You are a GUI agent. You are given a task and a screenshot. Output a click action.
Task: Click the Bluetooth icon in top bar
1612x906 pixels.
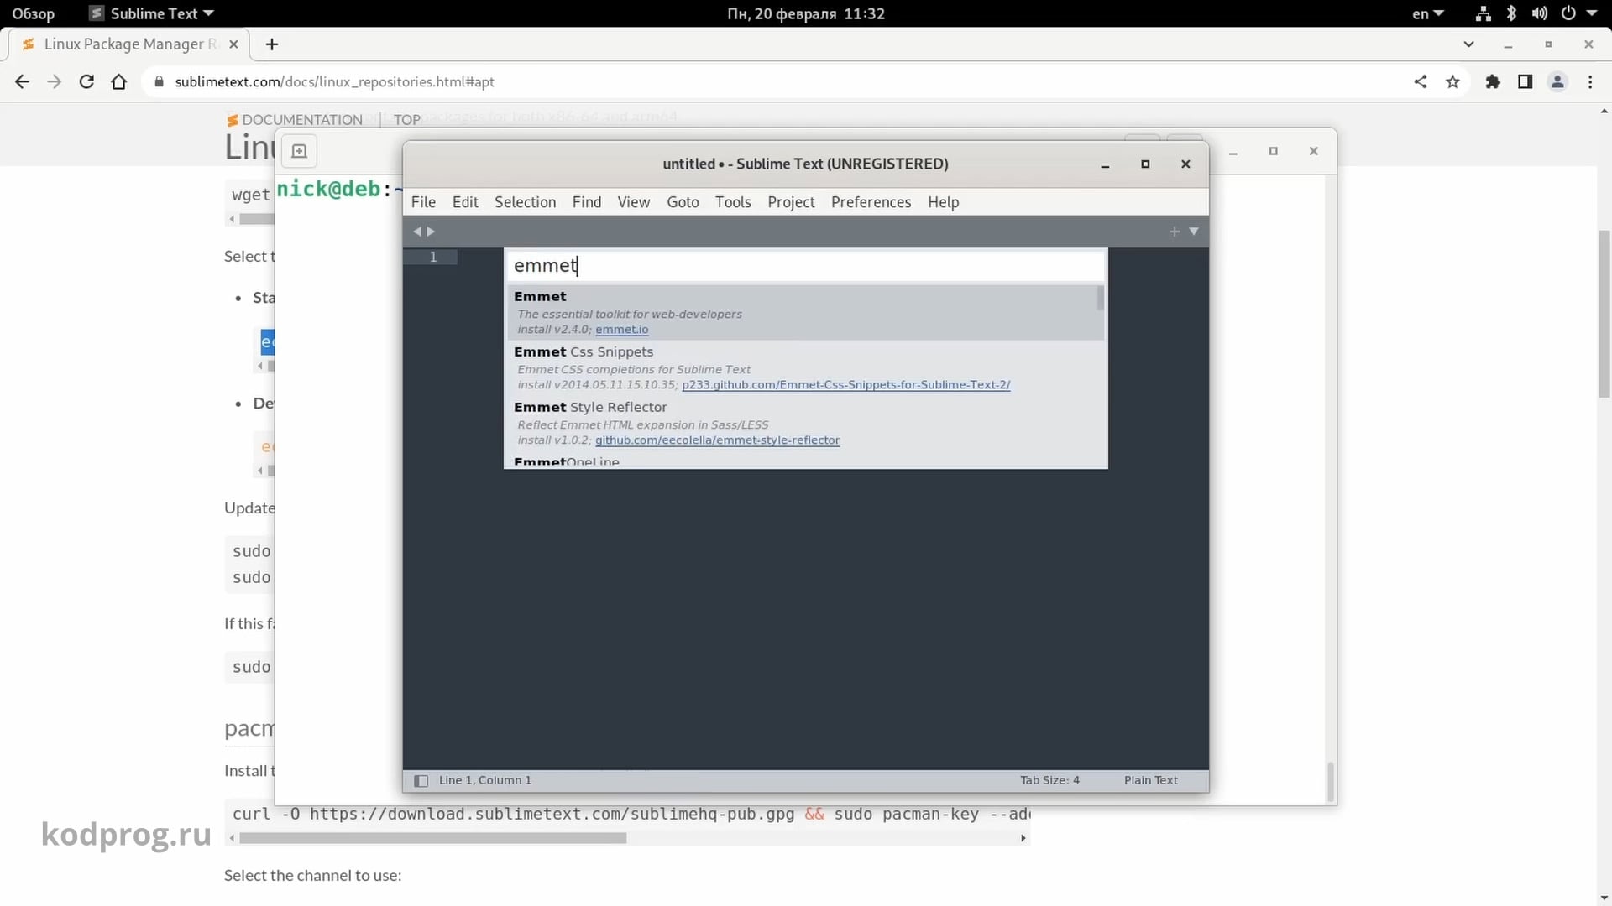(1511, 13)
